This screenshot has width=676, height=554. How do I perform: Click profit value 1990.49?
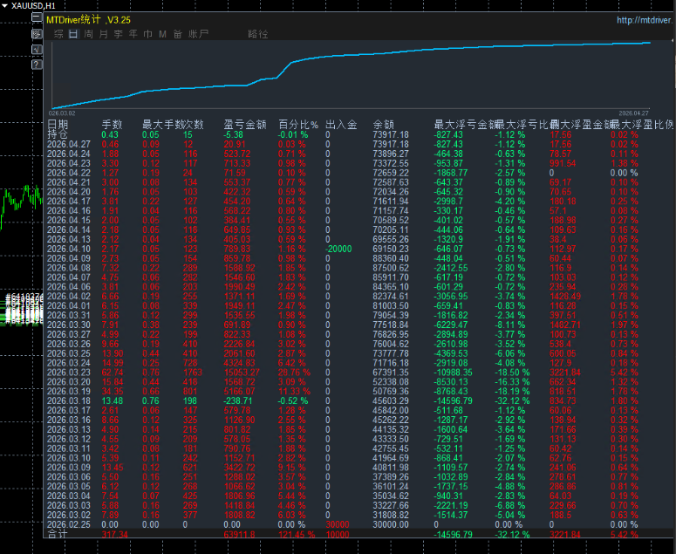pyautogui.click(x=239, y=287)
